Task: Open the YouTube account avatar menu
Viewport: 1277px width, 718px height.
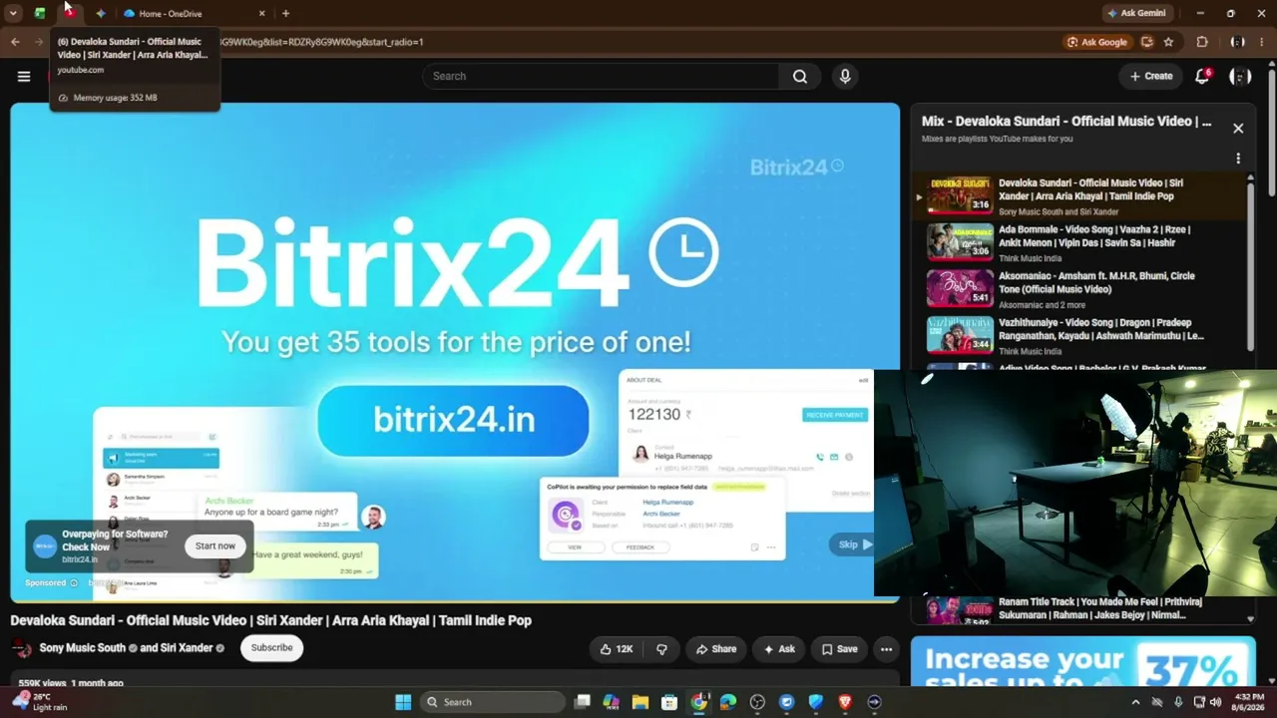Action: pos(1240,76)
